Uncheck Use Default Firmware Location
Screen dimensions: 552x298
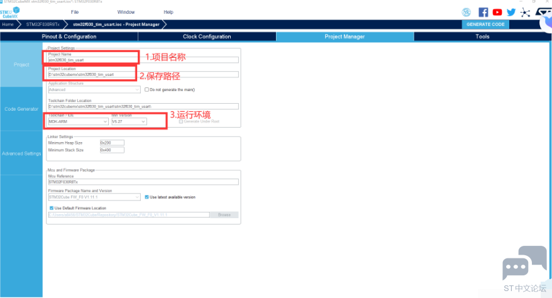[52, 208]
